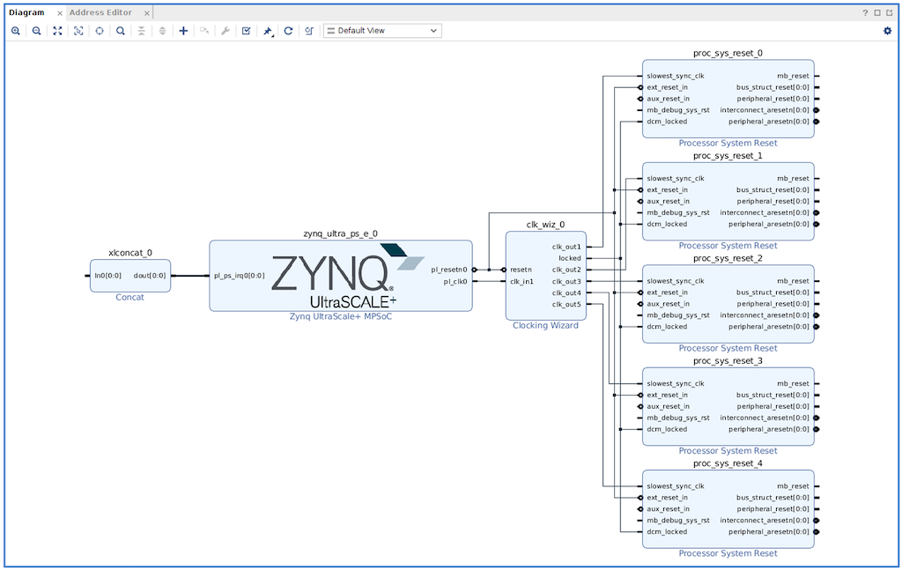The width and height of the screenshot is (902, 570).
Task: Select the xlconcat_0 block name
Action: coord(130,253)
